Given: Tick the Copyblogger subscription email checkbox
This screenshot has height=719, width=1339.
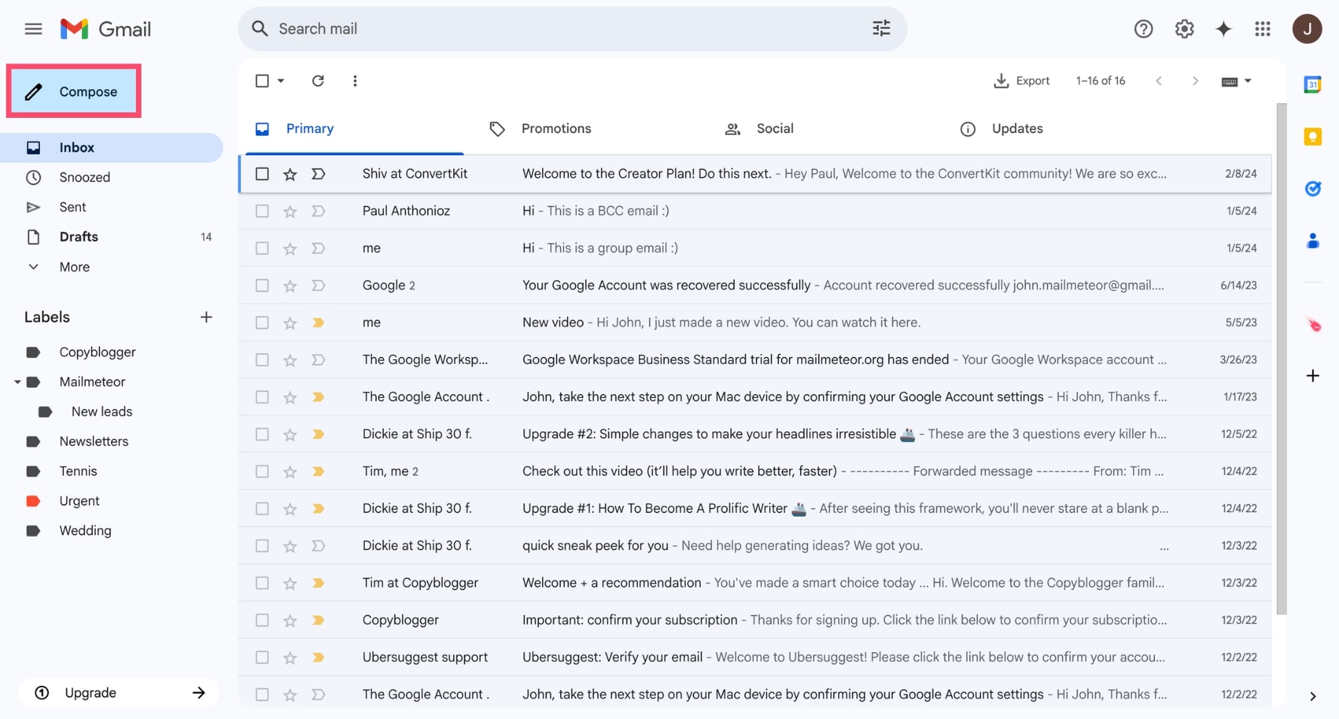Looking at the screenshot, I should (262, 620).
